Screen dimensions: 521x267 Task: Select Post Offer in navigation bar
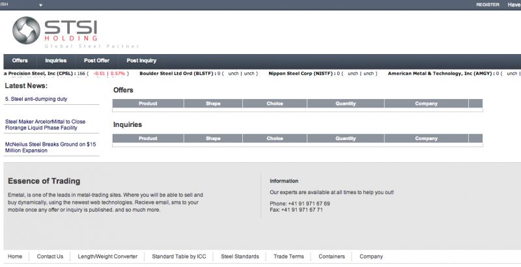point(96,61)
